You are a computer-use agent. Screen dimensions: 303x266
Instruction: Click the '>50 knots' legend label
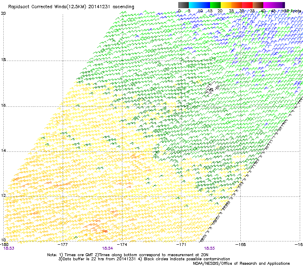click(x=291, y=11)
